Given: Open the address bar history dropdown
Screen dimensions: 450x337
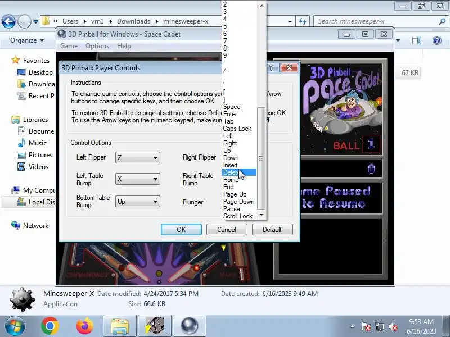Looking at the screenshot, I should [290, 21].
